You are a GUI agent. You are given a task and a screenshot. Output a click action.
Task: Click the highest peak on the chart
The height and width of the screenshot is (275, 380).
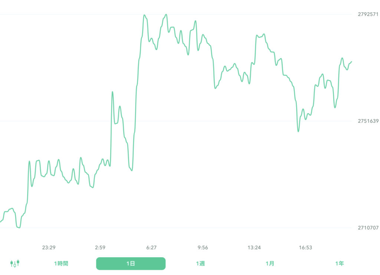point(166,14)
